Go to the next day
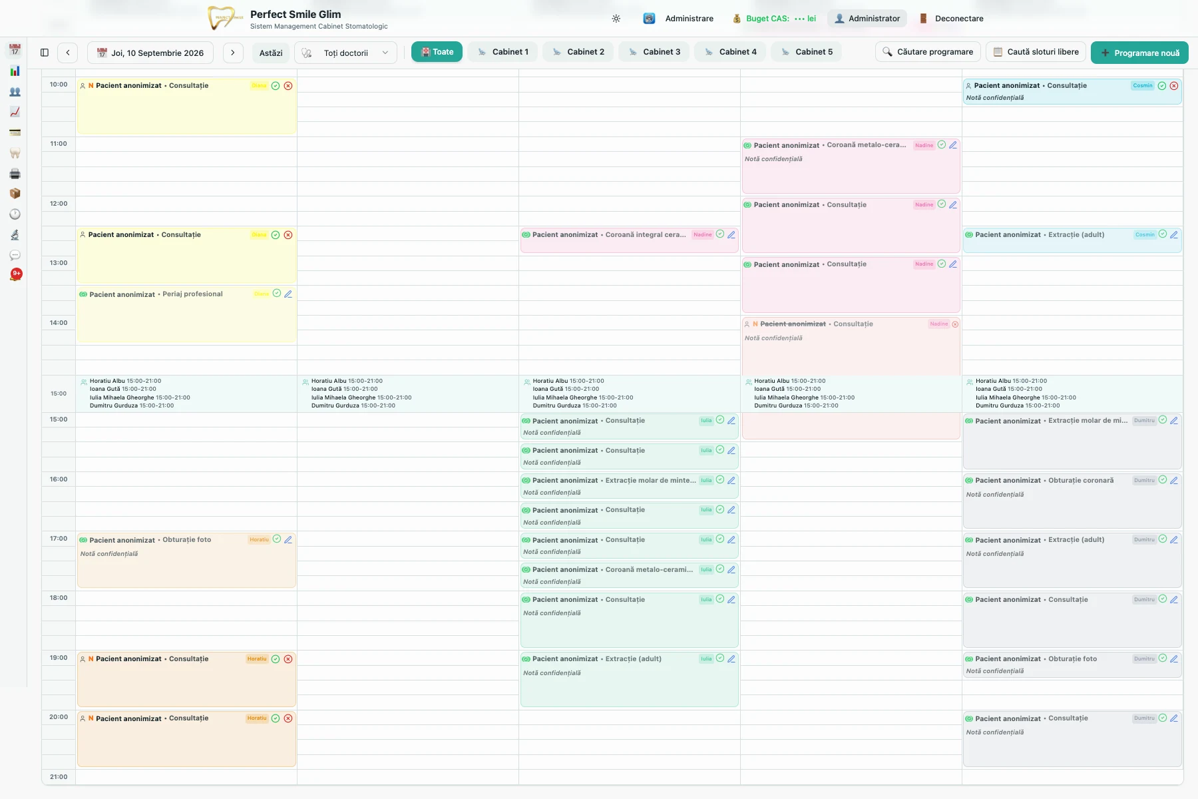The height and width of the screenshot is (799, 1198). coord(233,53)
